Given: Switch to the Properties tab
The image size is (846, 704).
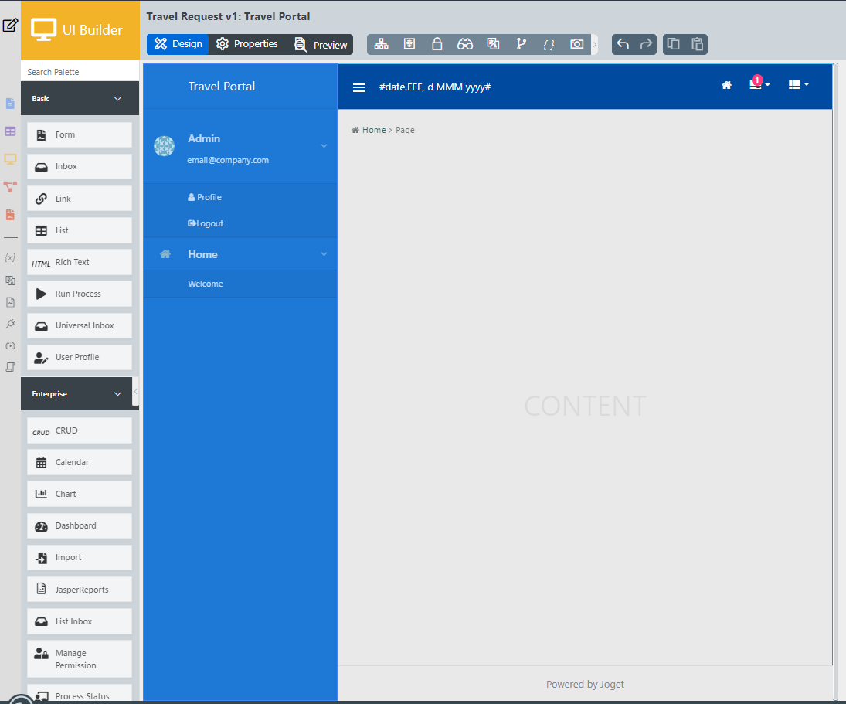Looking at the screenshot, I should pos(247,44).
